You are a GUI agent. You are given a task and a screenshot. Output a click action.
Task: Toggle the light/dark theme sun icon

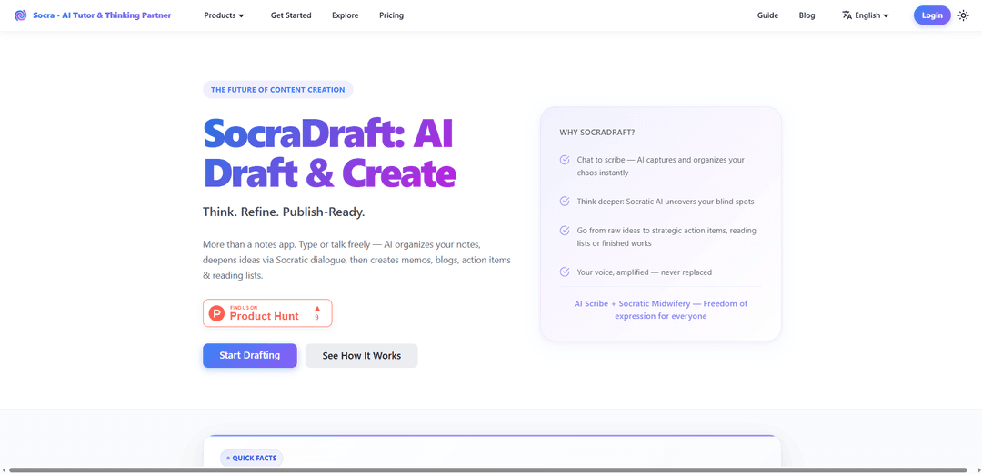pyautogui.click(x=963, y=15)
